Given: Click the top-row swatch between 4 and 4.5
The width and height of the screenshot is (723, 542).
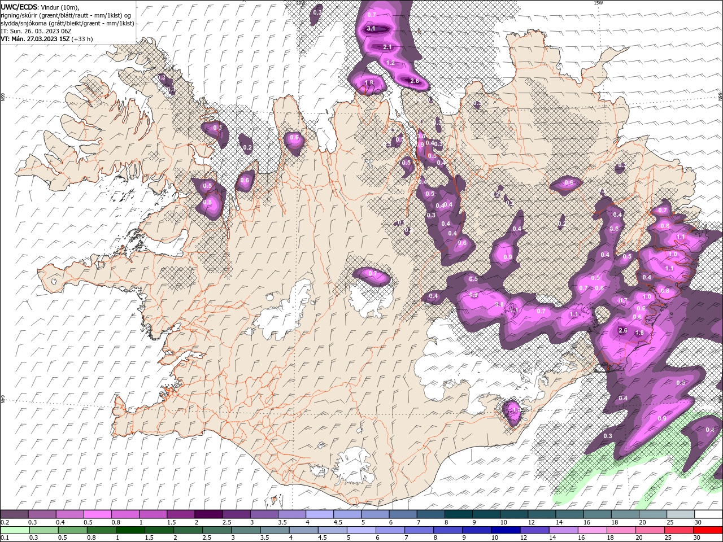Looking at the screenshot, I should click(319, 514).
